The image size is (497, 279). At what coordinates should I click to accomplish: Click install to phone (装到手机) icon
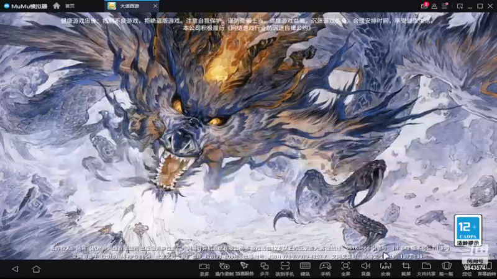point(285,269)
